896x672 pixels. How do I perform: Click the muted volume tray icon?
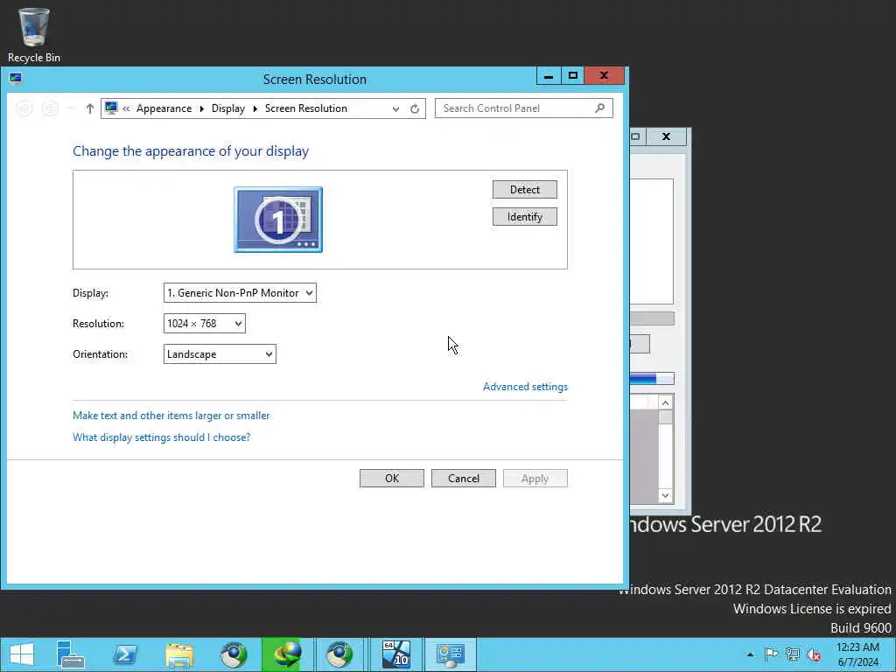coord(814,654)
